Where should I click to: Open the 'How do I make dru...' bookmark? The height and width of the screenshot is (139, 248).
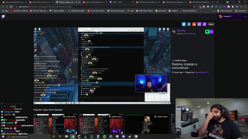39,11
